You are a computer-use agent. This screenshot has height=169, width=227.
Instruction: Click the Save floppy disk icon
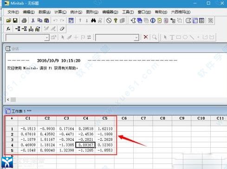[x=15, y=20]
